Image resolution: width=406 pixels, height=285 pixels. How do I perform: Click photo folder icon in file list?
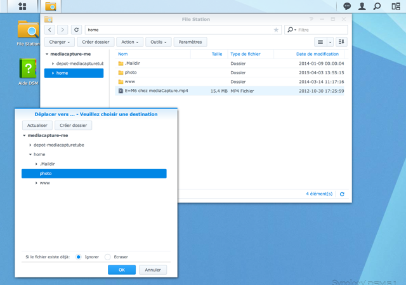(121, 72)
